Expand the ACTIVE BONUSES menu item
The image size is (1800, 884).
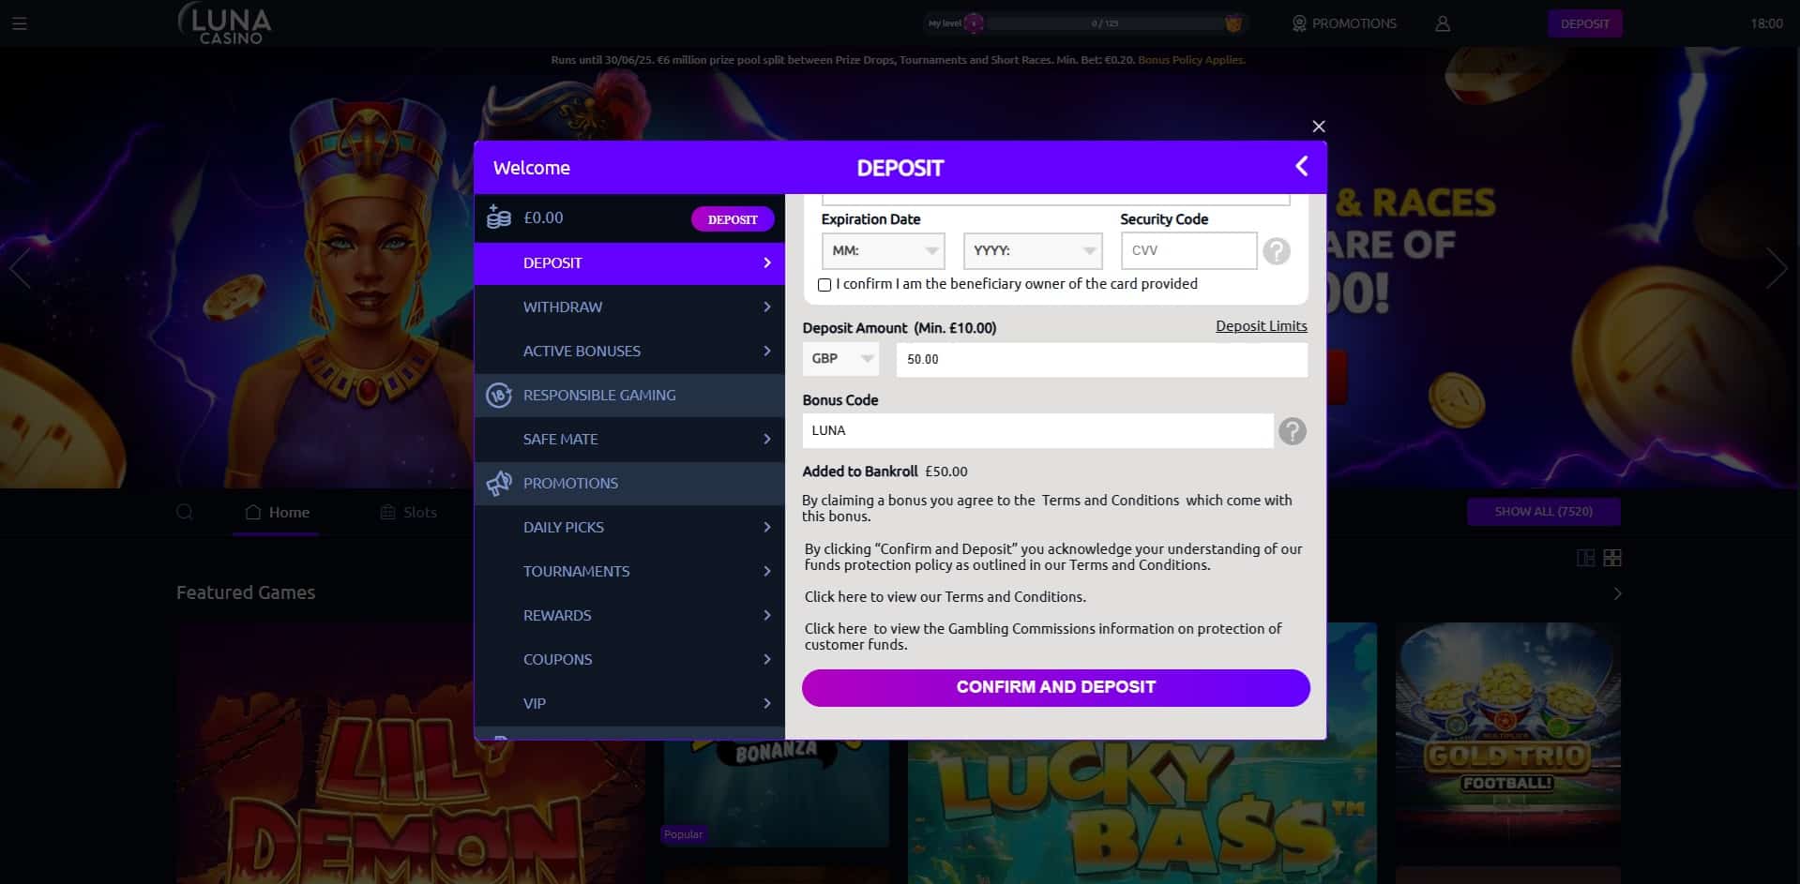(x=629, y=351)
